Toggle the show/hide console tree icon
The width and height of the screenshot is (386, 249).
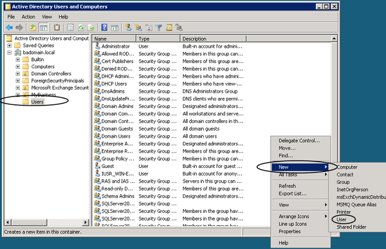[x=44, y=28]
